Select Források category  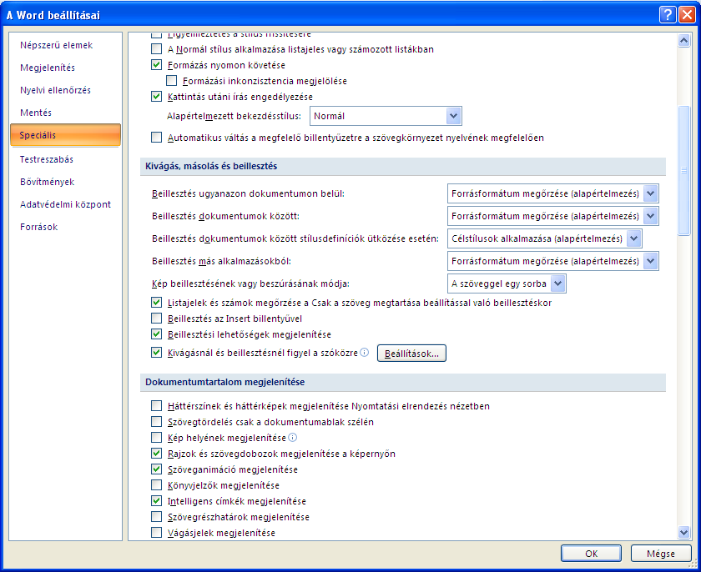coord(65,227)
